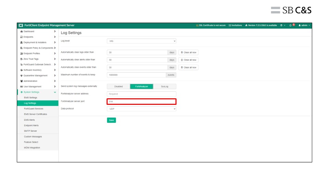Image resolution: width=329 pixels, height=185 pixels.
Task: Click the Zero Trust Tags icon
Action: click(21, 59)
